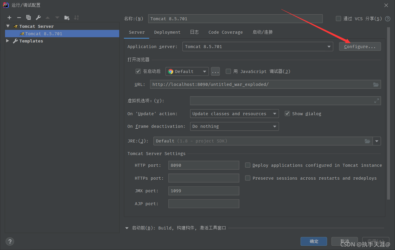Viewport: 395px width, 250px height.
Task: Collapse the before launch section
Action: [x=127, y=228]
